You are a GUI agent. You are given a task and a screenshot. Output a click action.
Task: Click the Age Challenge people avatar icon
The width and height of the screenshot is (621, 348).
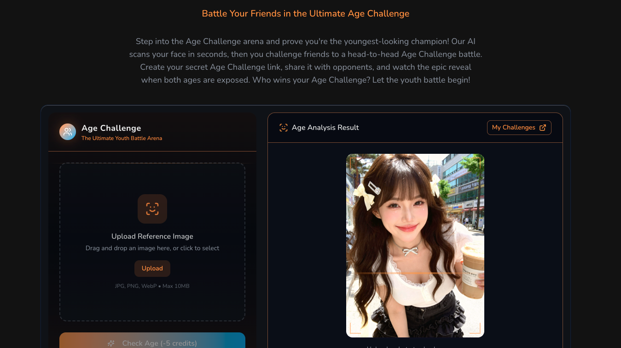click(x=68, y=132)
